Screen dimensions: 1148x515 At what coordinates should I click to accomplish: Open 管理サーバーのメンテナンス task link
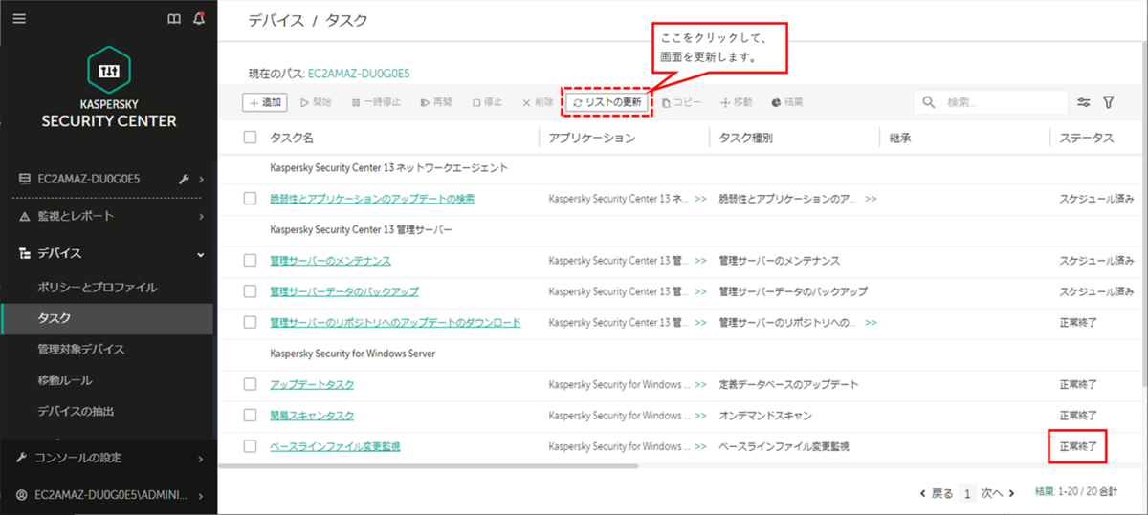click(x=330, y=261)
